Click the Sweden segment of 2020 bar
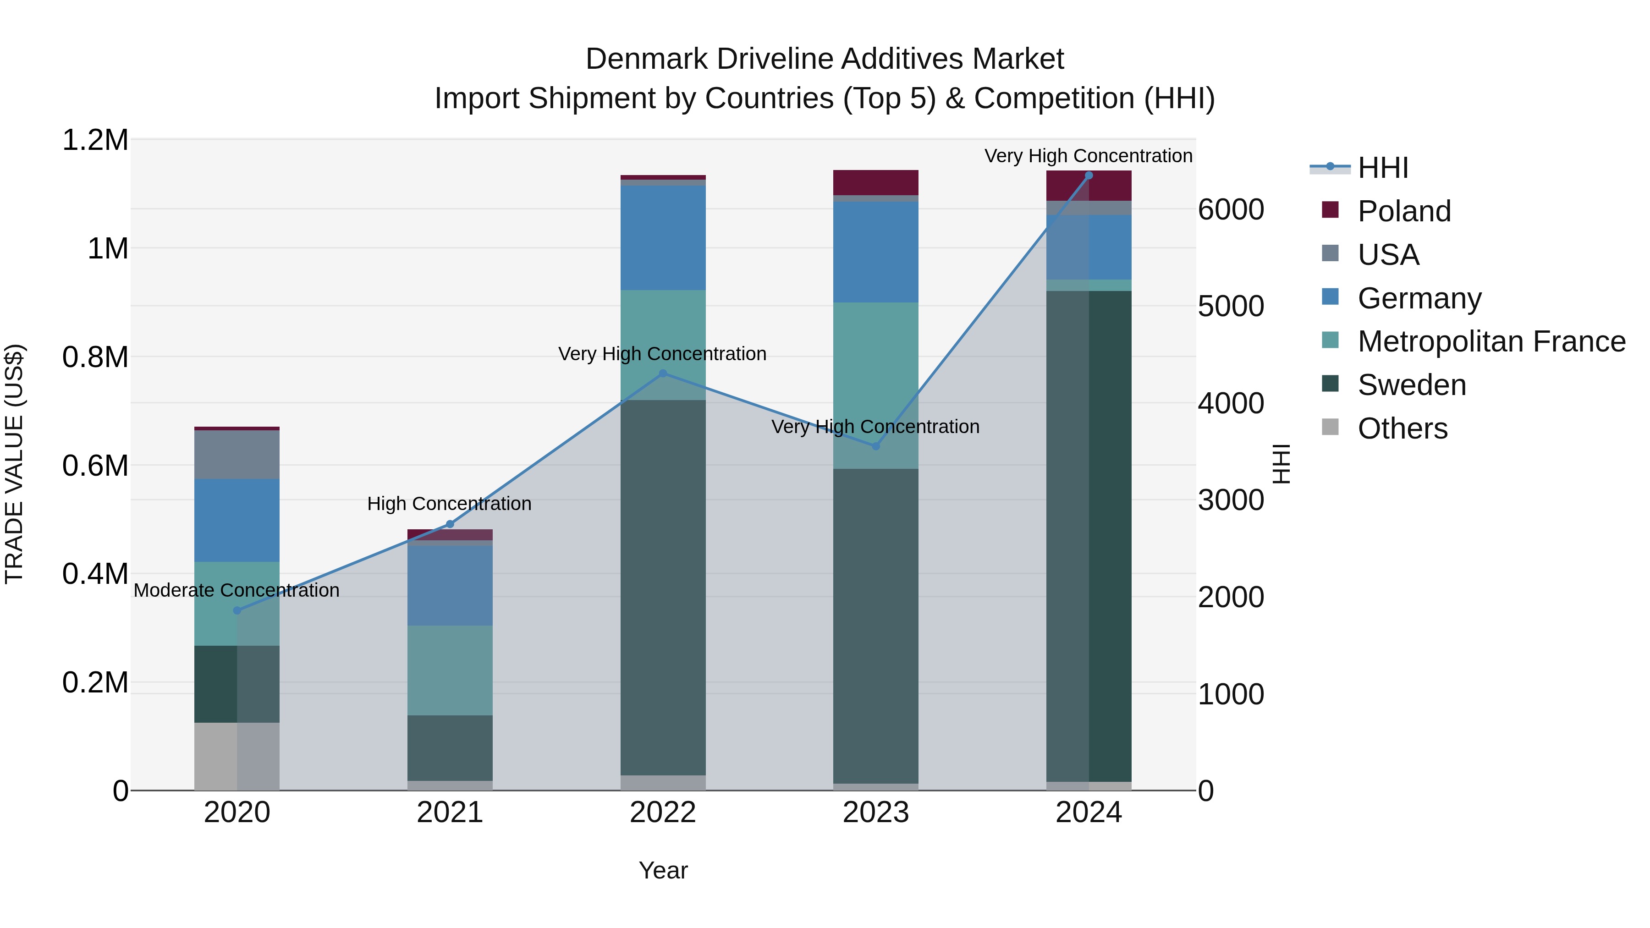Image resolution: width=1650 pixels, height=928 pixels. [237, 685]
